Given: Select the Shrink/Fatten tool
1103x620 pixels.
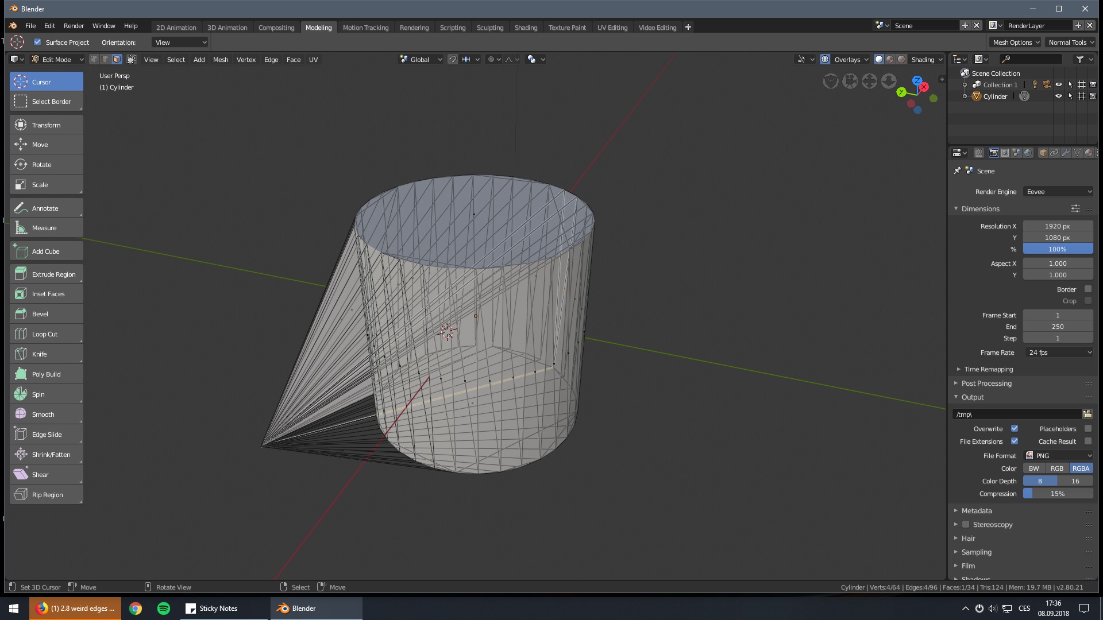Looking at the screenshot, I should pos(47,455).
